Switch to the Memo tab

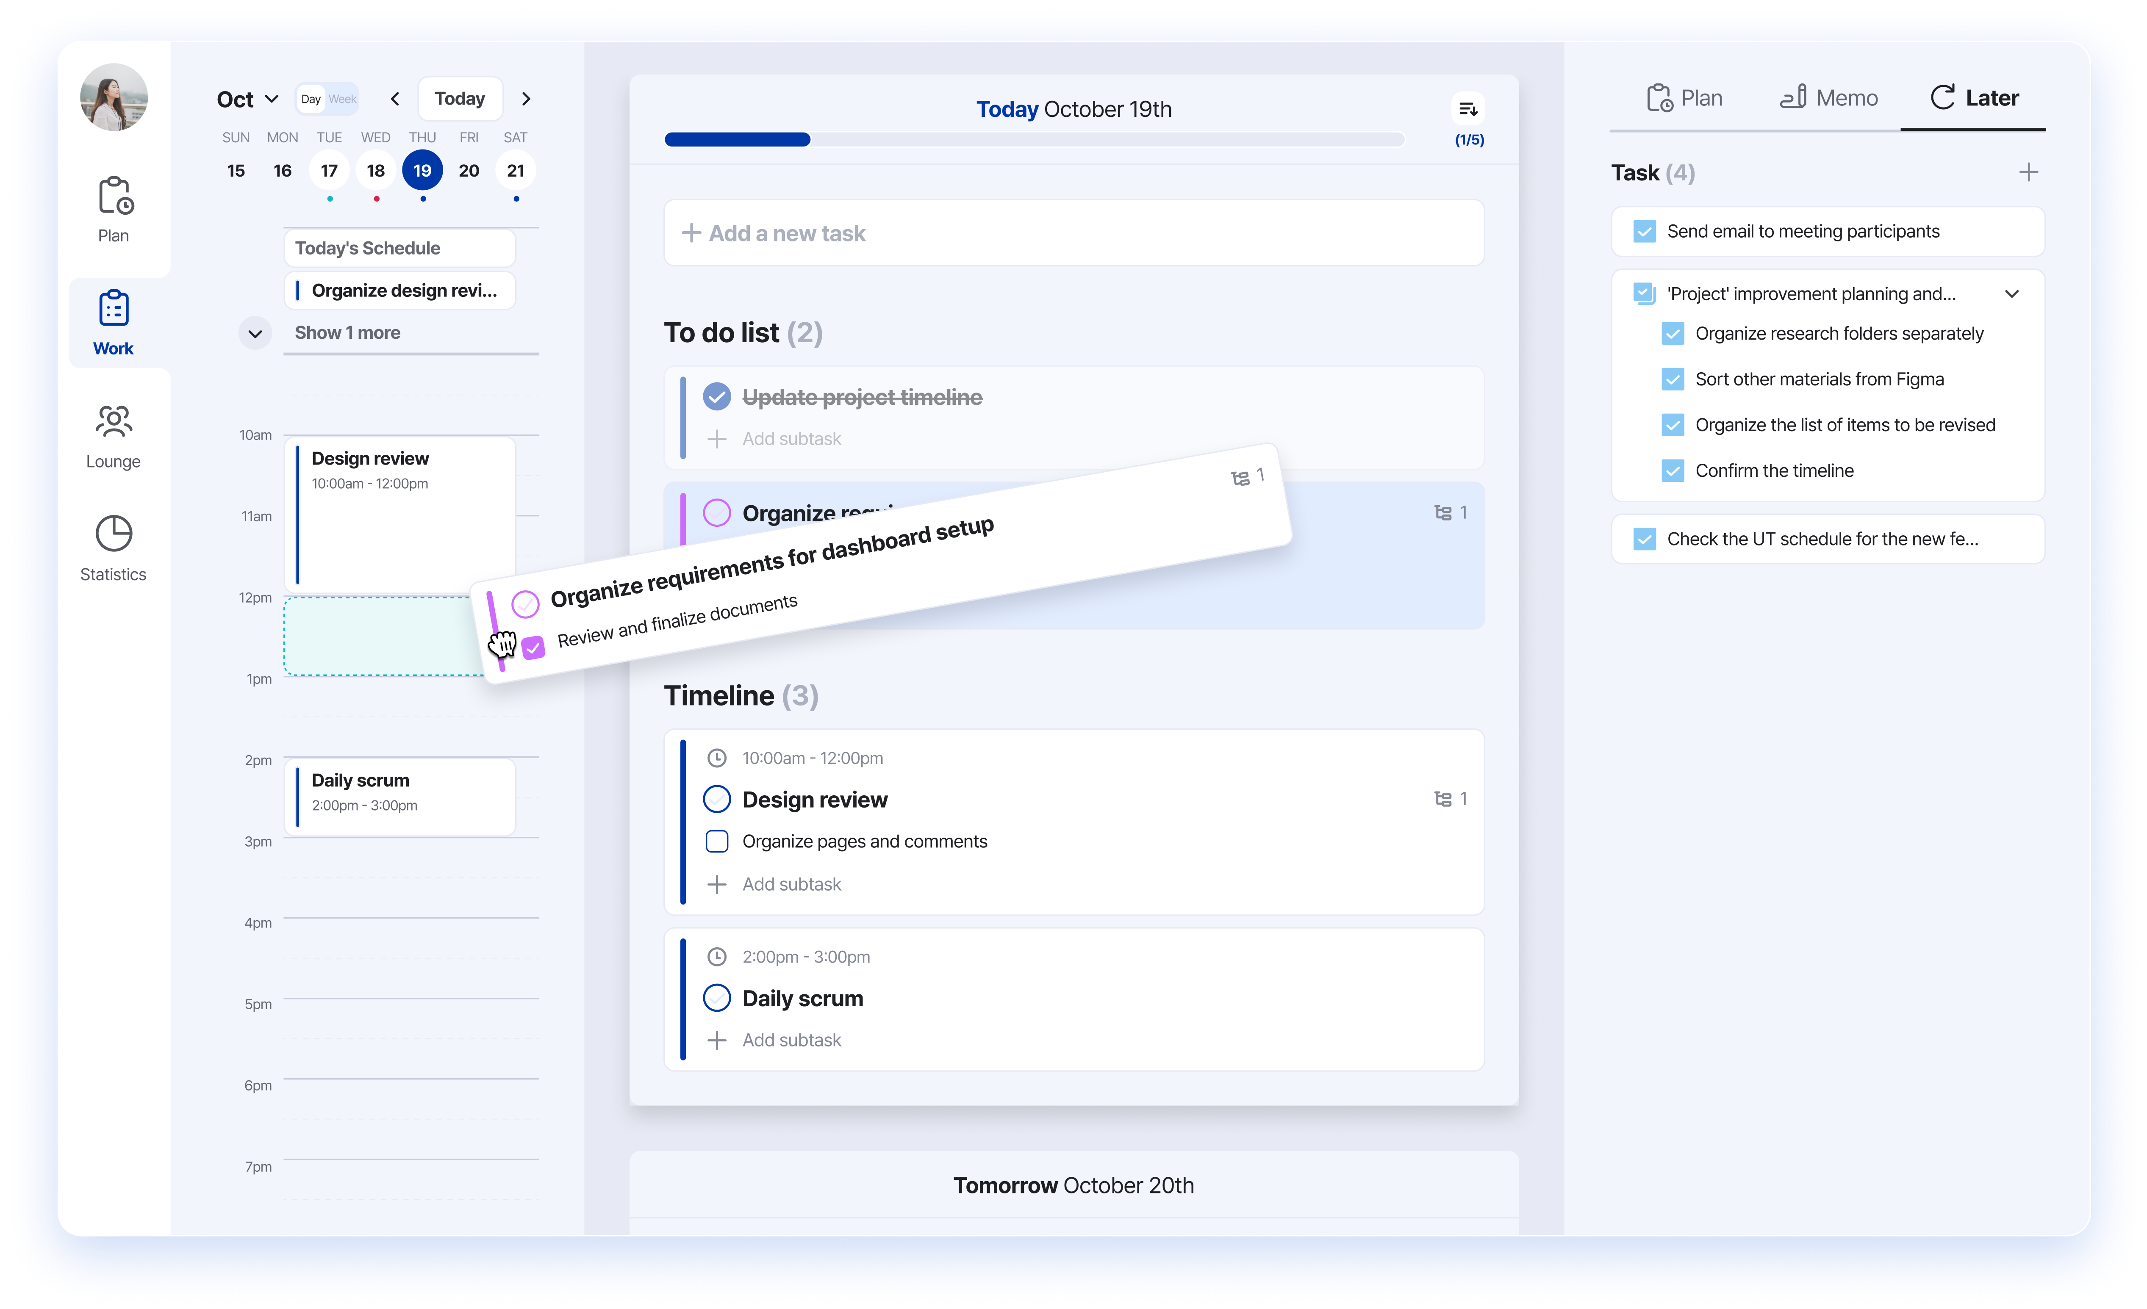pyautogui.click(x=1828, y=97)
